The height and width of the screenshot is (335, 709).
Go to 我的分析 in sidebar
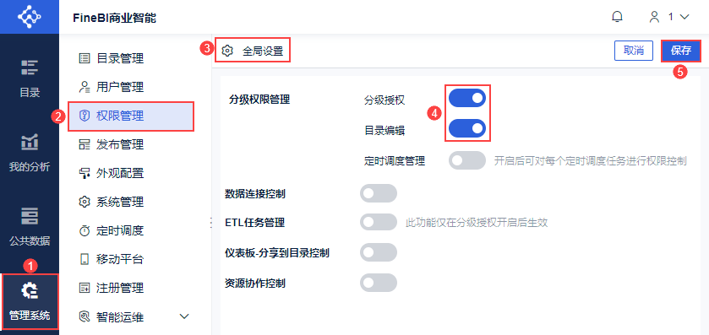pyautogui.click(x=30, y=153)
